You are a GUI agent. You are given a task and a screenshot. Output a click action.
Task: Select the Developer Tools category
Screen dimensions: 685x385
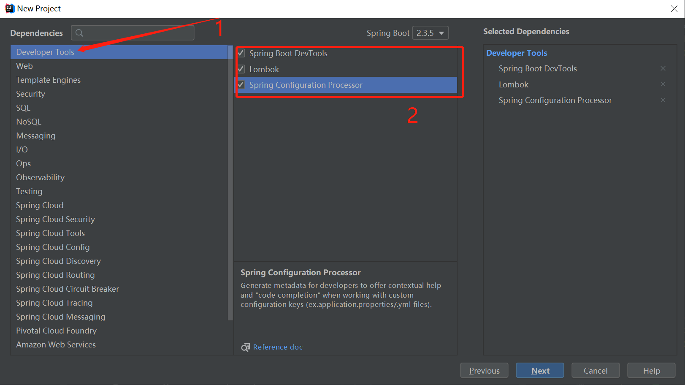(x=119, y=52)
